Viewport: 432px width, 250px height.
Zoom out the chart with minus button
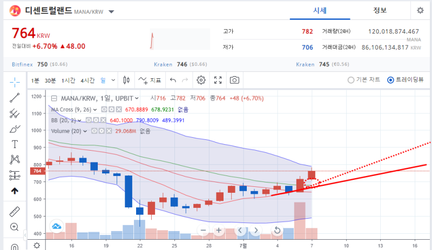(204, 230)
